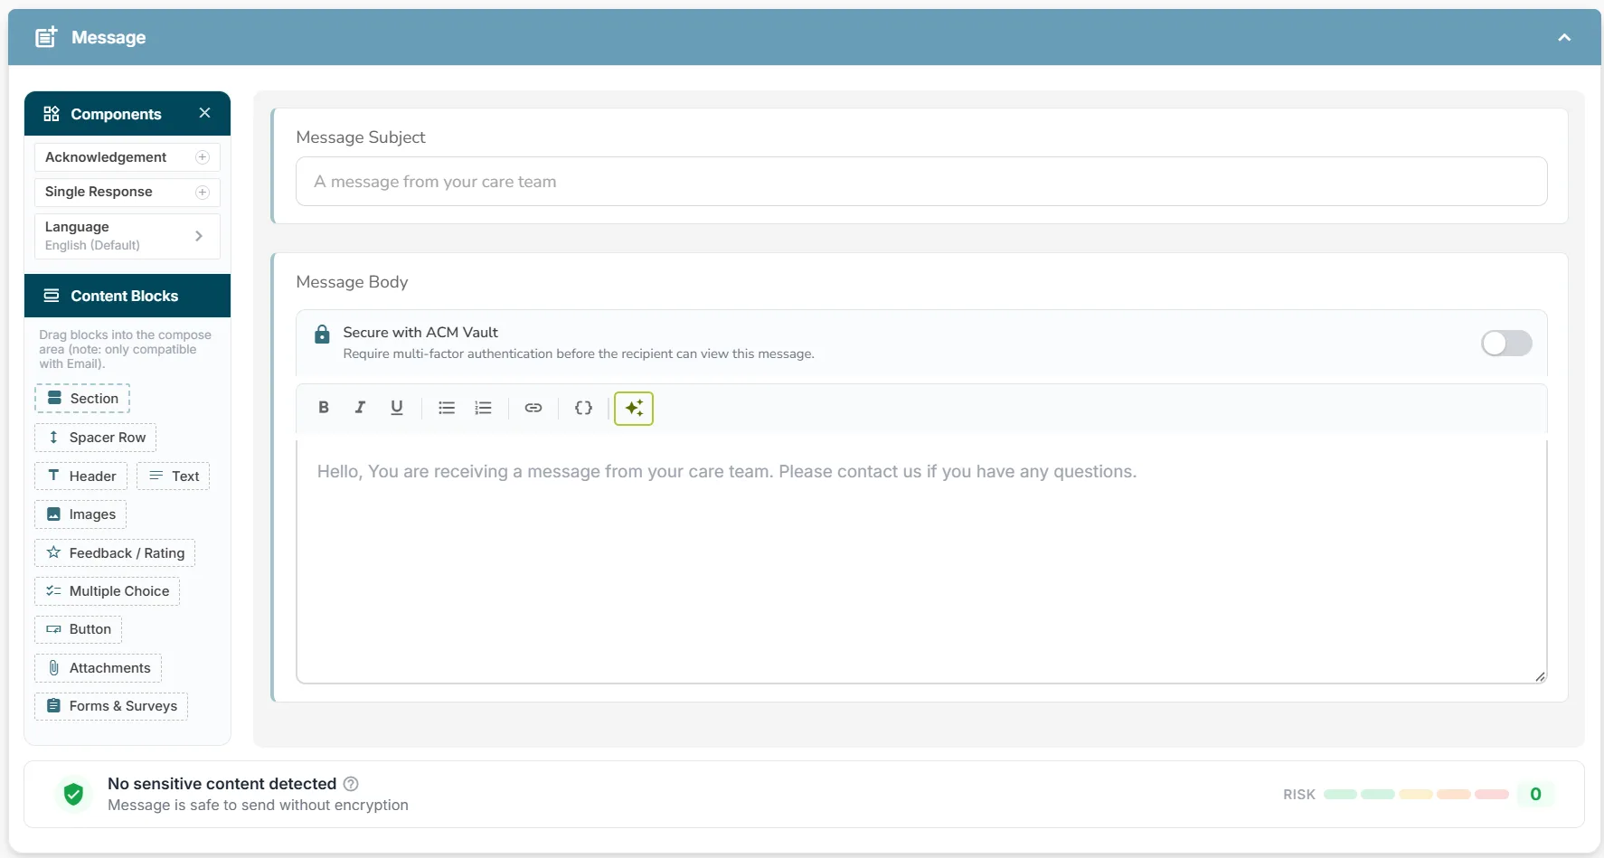Select the Section content block
1604x858 pixels.
(82, 399)
